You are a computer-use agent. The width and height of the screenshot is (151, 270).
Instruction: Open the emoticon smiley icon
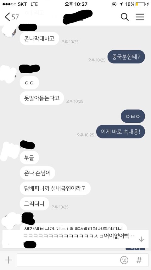pos(124,260)
